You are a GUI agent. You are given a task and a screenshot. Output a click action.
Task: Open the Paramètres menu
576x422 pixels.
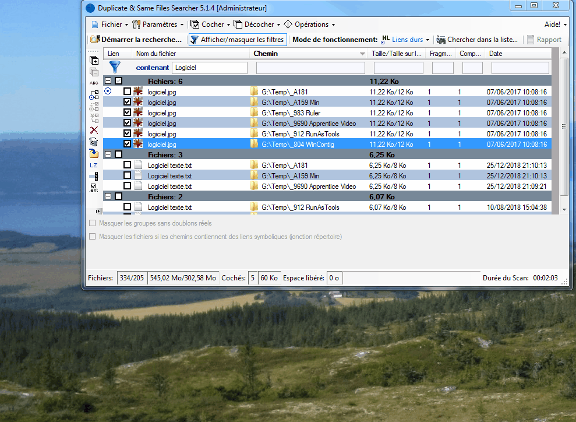[x=158, y=24]
